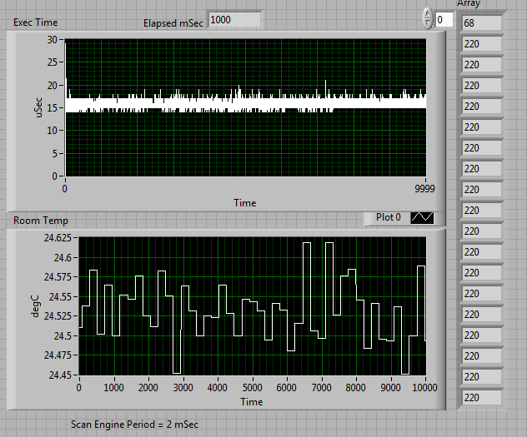Click the 4000 tick on Room Temp x-axis

[x=218, y=388]
